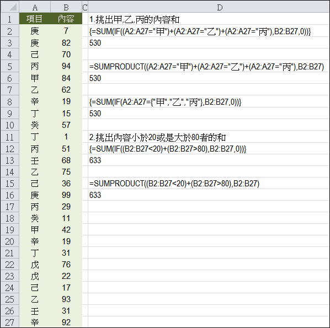Click cell B5 with value 94
The width and height of the screenshot is (330, 328).
pyautogui.click(x=66, y=66)
